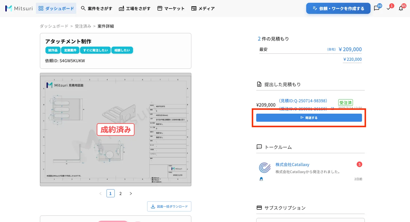Go to ダッシュボード tab in the top navigation
Screen dimensions: 410x222
point(56,8)
